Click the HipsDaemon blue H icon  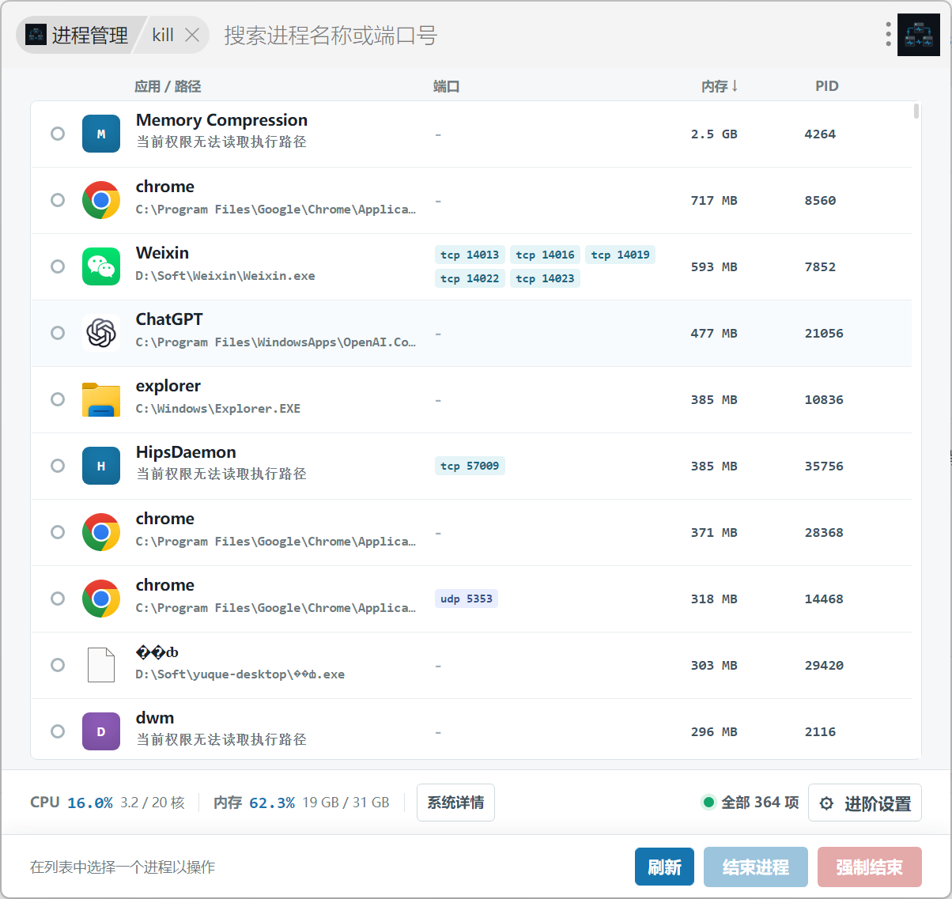click(101, 466)
